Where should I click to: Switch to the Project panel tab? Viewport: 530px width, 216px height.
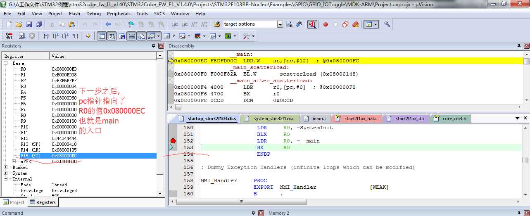point(14,202)
